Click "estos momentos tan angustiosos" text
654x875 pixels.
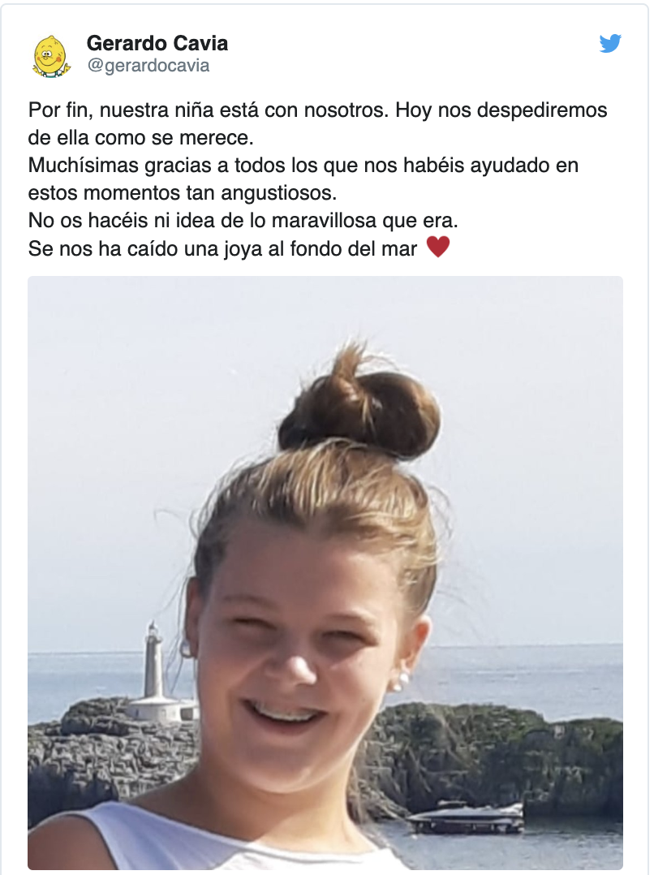(x=183, y=193)
